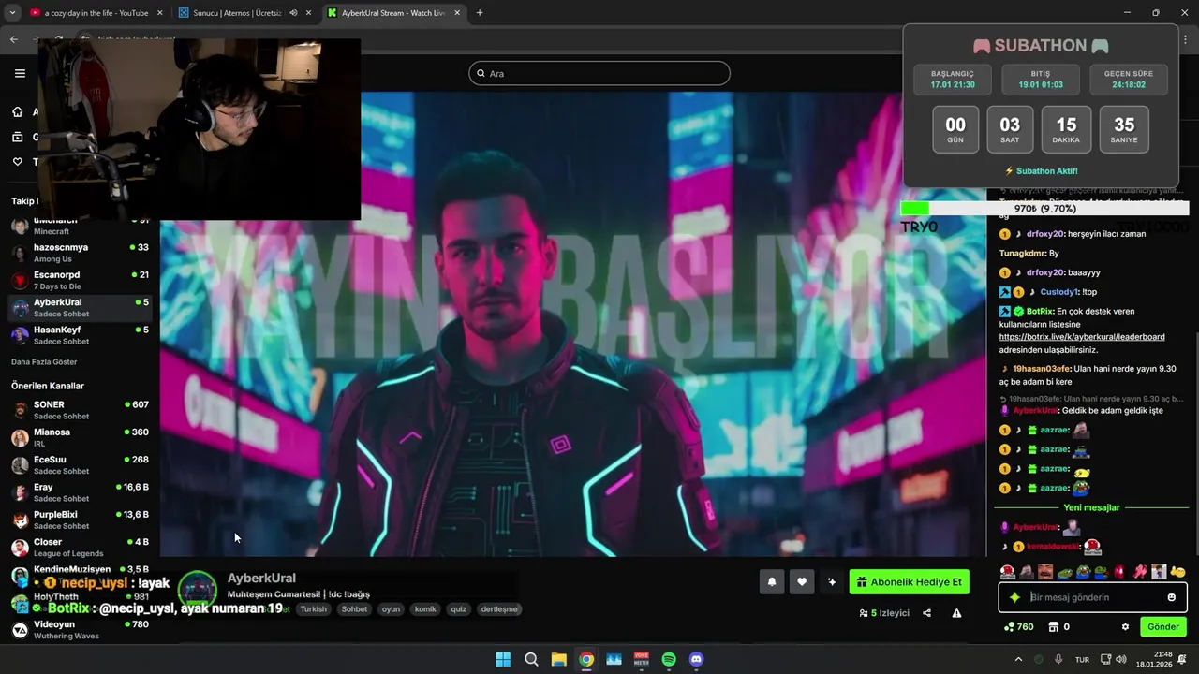Open Closer League of Legends channel
The image size is (1199, 674).
tap(80, 548)
